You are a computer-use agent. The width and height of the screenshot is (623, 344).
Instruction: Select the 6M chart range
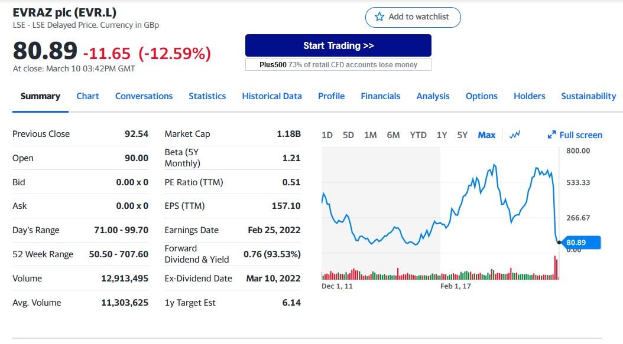[393, 135]
